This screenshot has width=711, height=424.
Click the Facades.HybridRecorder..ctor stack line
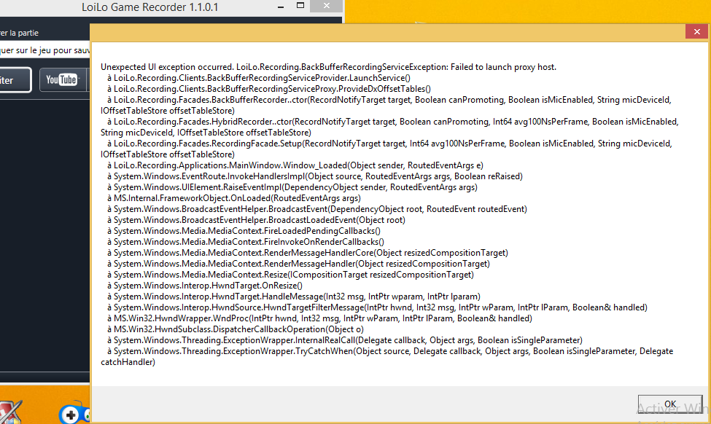[389, 127]
